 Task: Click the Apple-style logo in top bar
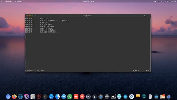click(x=2, y=1)
